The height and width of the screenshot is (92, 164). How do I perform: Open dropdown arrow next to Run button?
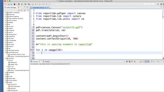(27, 4)
